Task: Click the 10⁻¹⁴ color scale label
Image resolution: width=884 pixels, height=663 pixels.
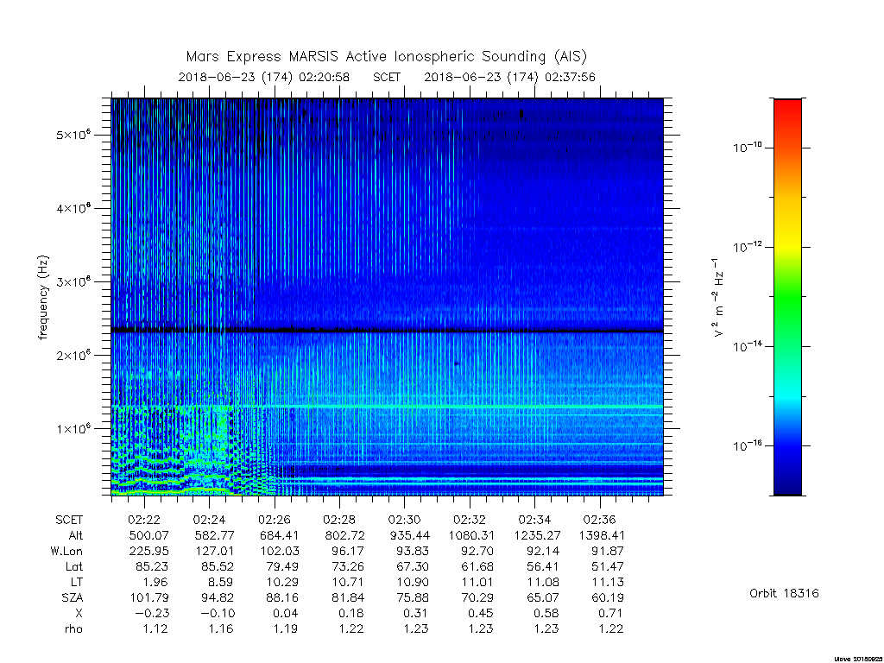Action: [747, 347]
